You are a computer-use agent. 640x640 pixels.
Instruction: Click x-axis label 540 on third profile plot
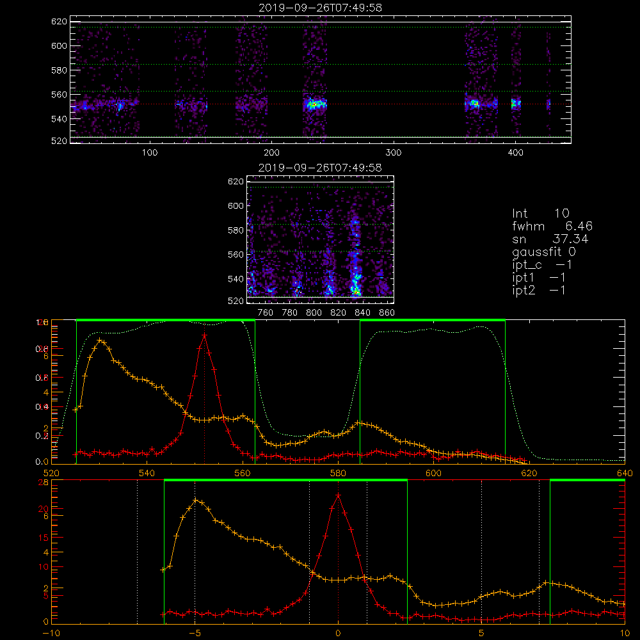(x=147, y=473)
